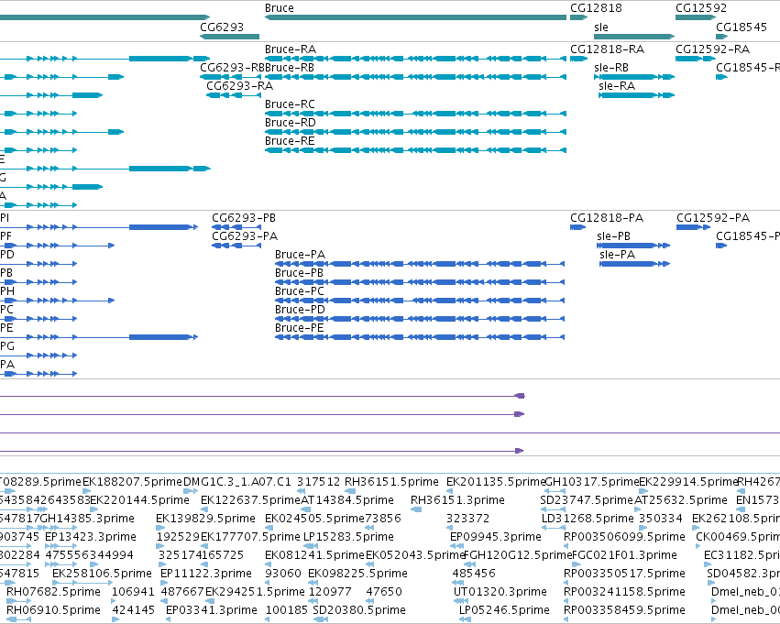Screen dimensions: 780x624
Task: Click the Bruce gene label in top track
Action: pos(279,8)
